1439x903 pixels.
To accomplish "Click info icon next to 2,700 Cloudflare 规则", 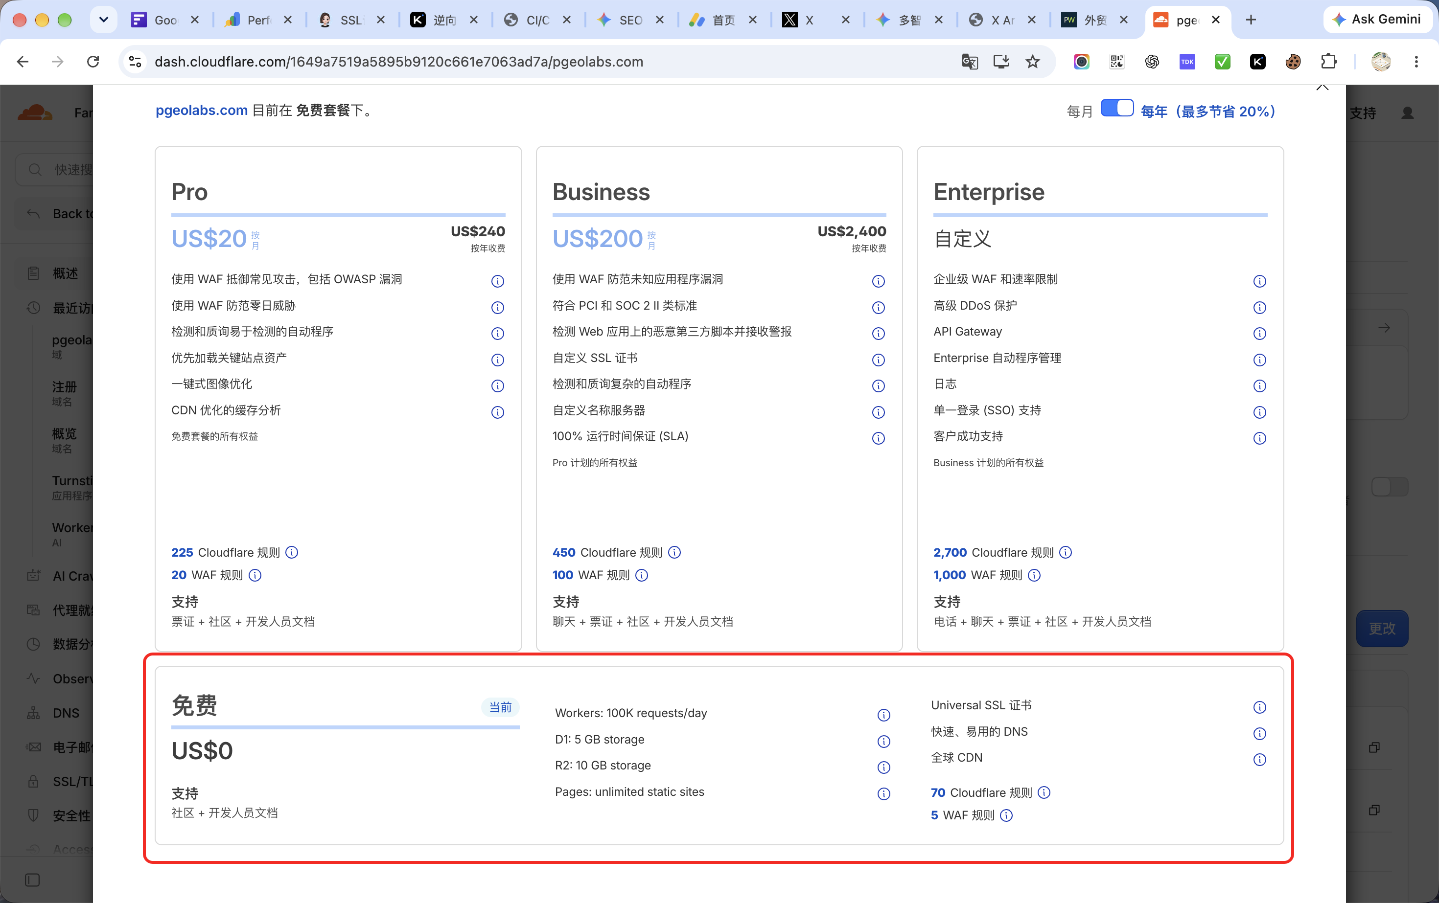I will [1066, 552].
